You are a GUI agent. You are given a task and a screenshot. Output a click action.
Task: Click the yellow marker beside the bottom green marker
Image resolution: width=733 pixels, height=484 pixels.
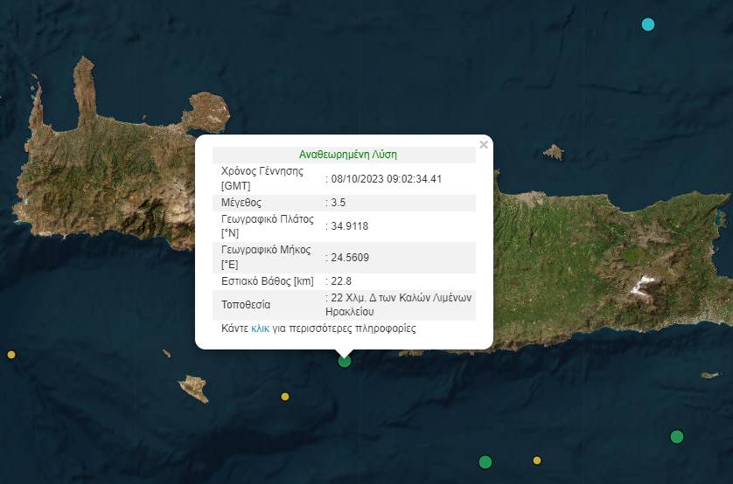click(x=537, y=460)
